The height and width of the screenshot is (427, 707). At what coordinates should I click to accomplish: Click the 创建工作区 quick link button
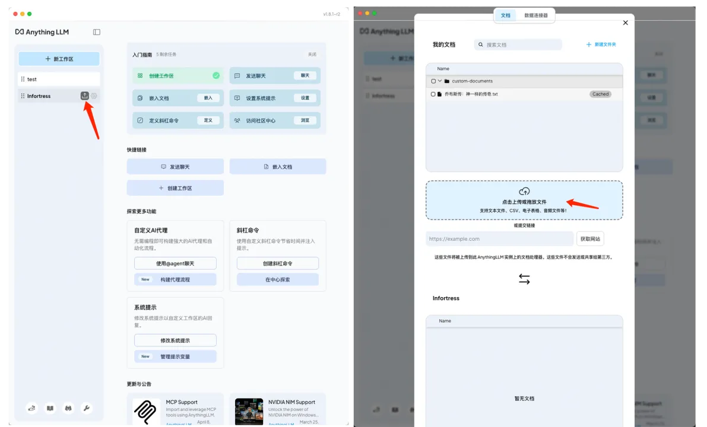pyautogui.click(x=175, y=188)
